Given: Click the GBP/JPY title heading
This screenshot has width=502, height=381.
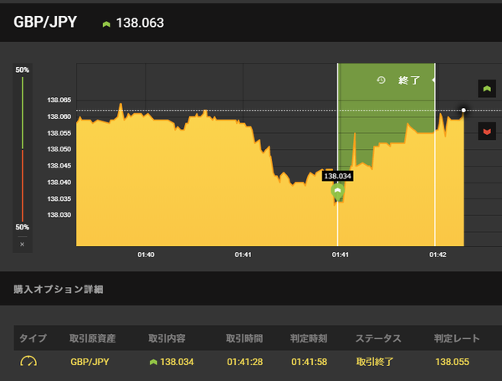Looking at the screenshot, I should 45,22.
